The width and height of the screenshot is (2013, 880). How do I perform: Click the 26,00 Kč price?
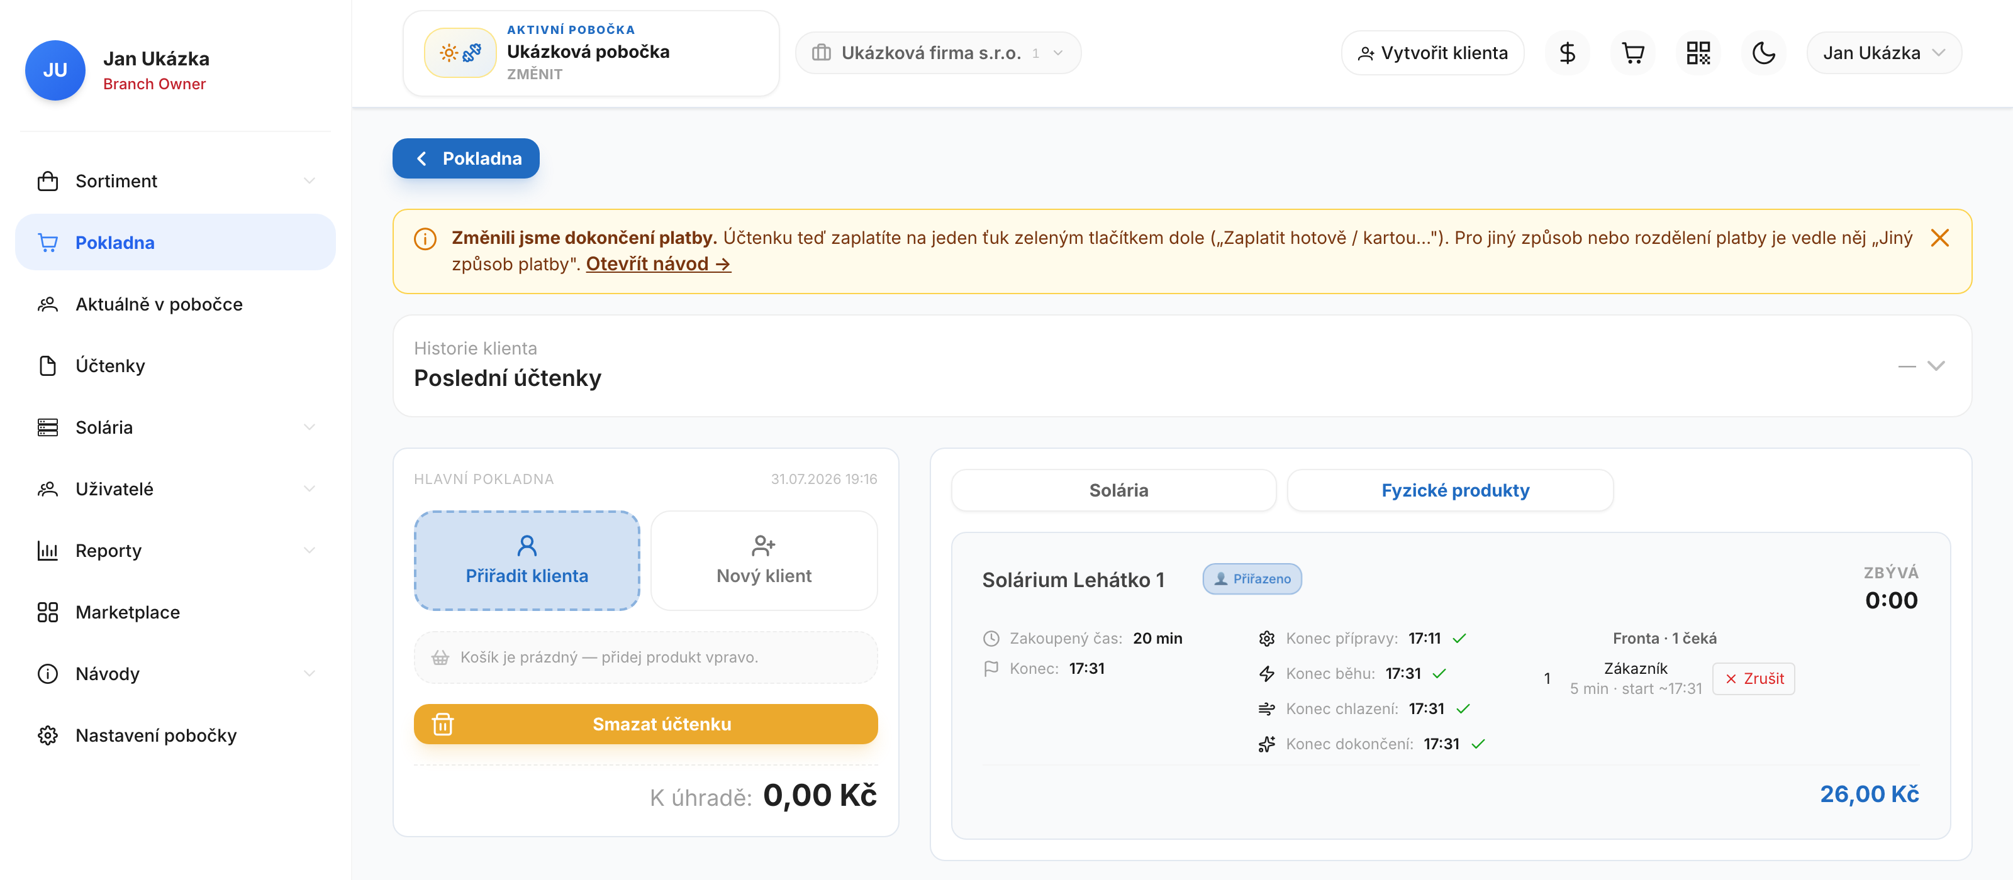point(1869,794)
